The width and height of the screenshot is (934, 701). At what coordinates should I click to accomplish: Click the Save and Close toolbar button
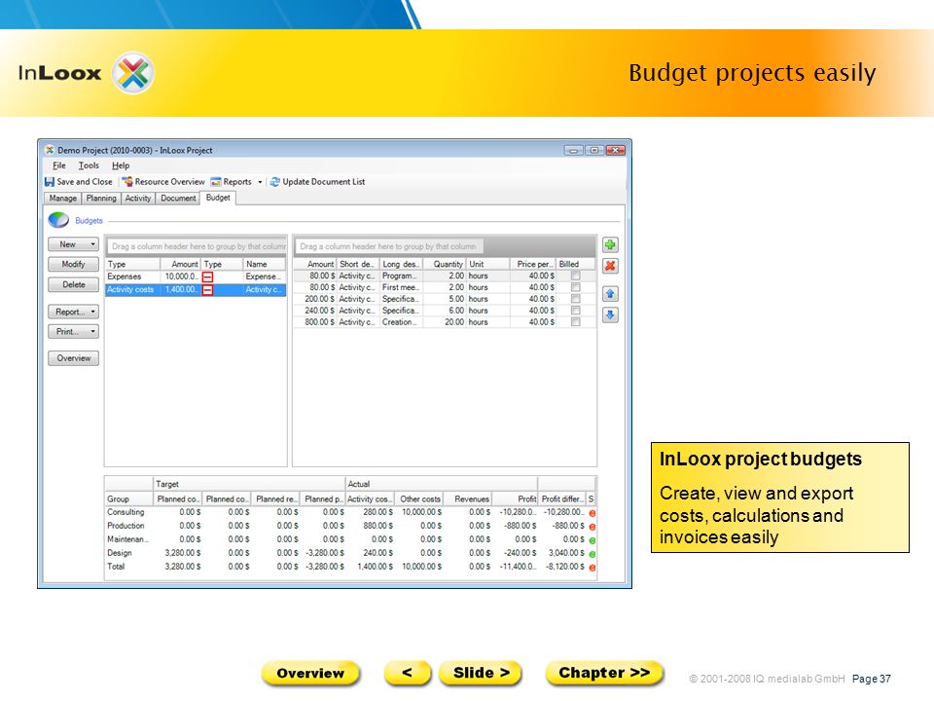79,182
